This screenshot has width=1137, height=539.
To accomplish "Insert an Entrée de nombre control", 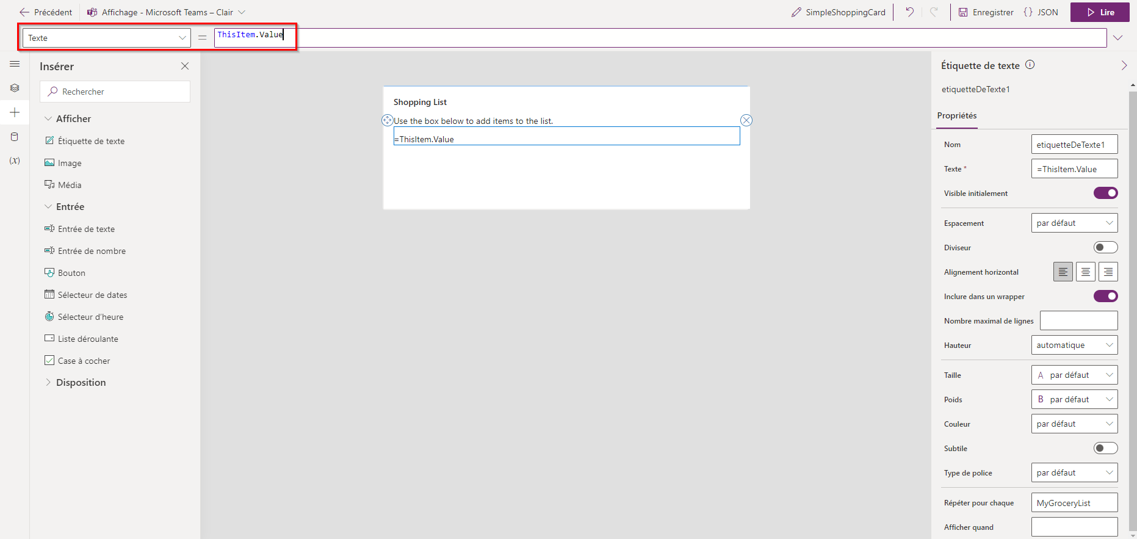I will [x=85, y=251].
